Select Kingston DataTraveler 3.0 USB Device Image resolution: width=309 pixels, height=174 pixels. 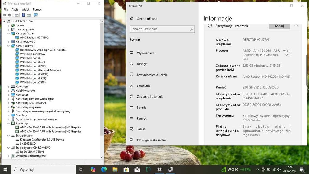(x=42, y=139)
